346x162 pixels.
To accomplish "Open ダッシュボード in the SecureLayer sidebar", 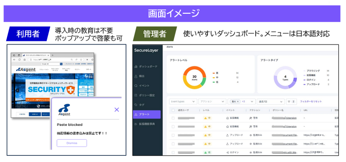I will (146, 67).
